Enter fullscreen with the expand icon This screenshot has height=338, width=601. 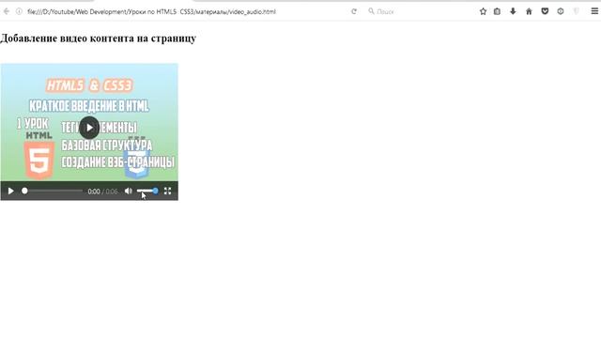tap(167, 191)
